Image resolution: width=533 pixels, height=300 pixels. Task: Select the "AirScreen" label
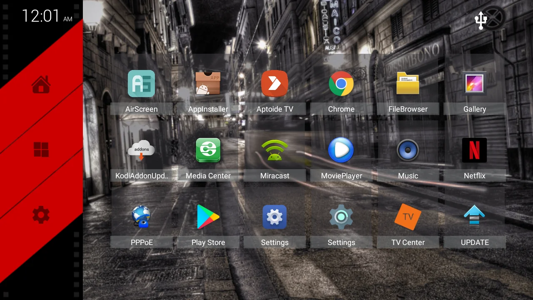point(142,109)
